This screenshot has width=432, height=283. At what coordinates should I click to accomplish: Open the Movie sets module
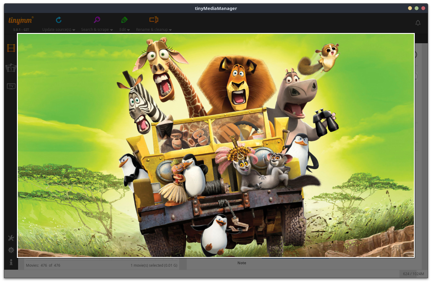pos(11,68)
